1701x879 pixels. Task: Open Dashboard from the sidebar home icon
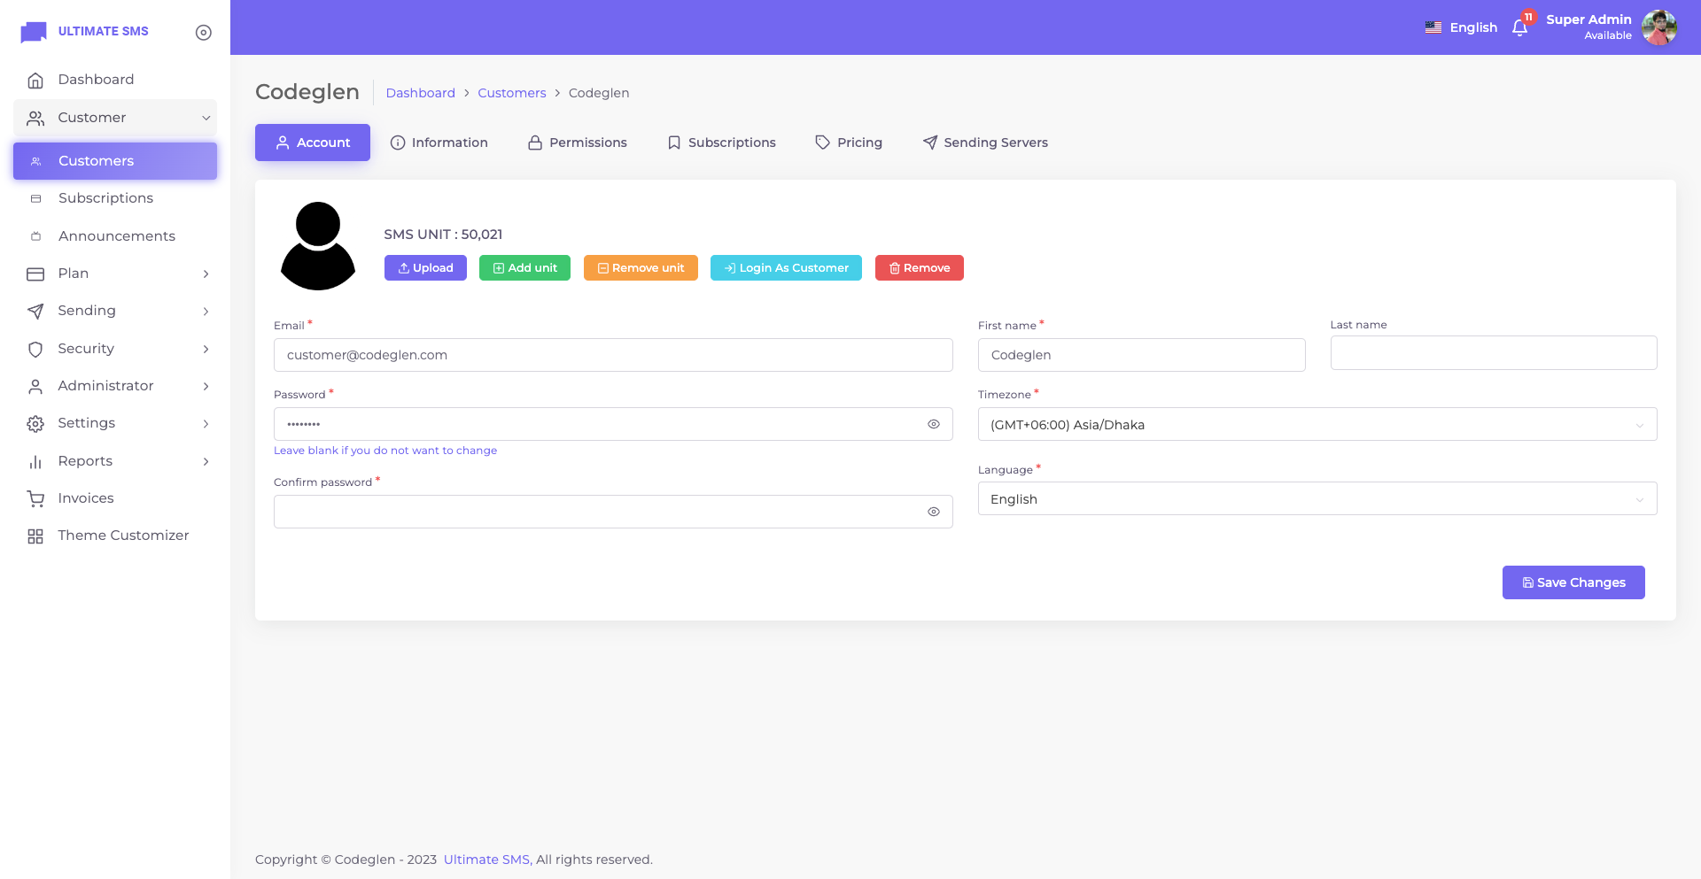coord(35,81)
